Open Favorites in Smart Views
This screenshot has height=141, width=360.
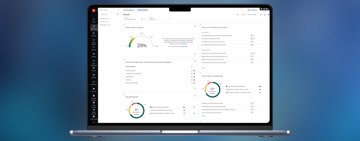click(x=105, y=25)
